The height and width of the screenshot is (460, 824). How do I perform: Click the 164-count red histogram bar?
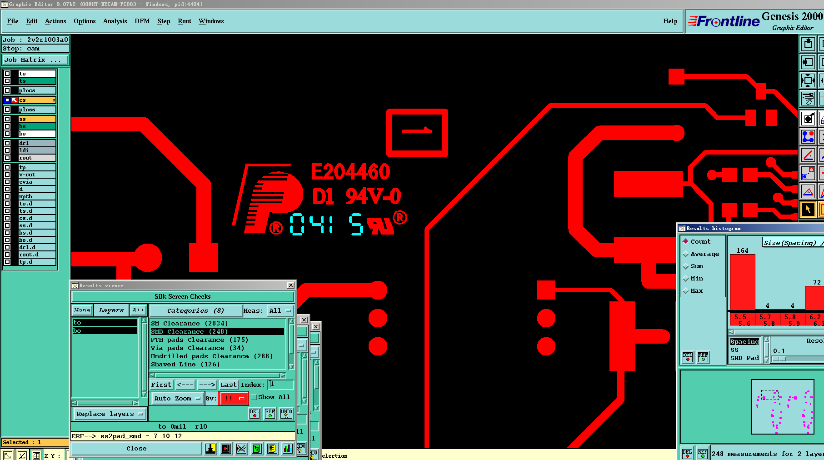pos(743,282)
